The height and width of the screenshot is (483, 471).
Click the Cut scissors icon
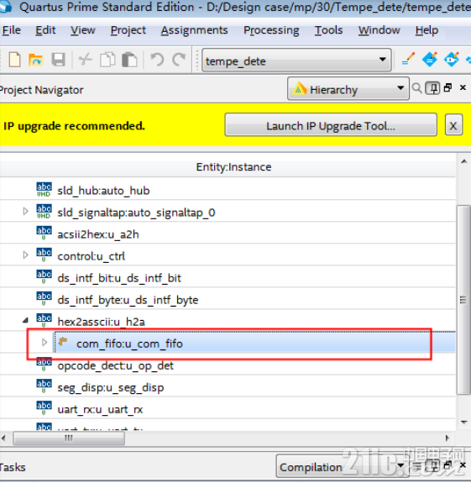86,60
